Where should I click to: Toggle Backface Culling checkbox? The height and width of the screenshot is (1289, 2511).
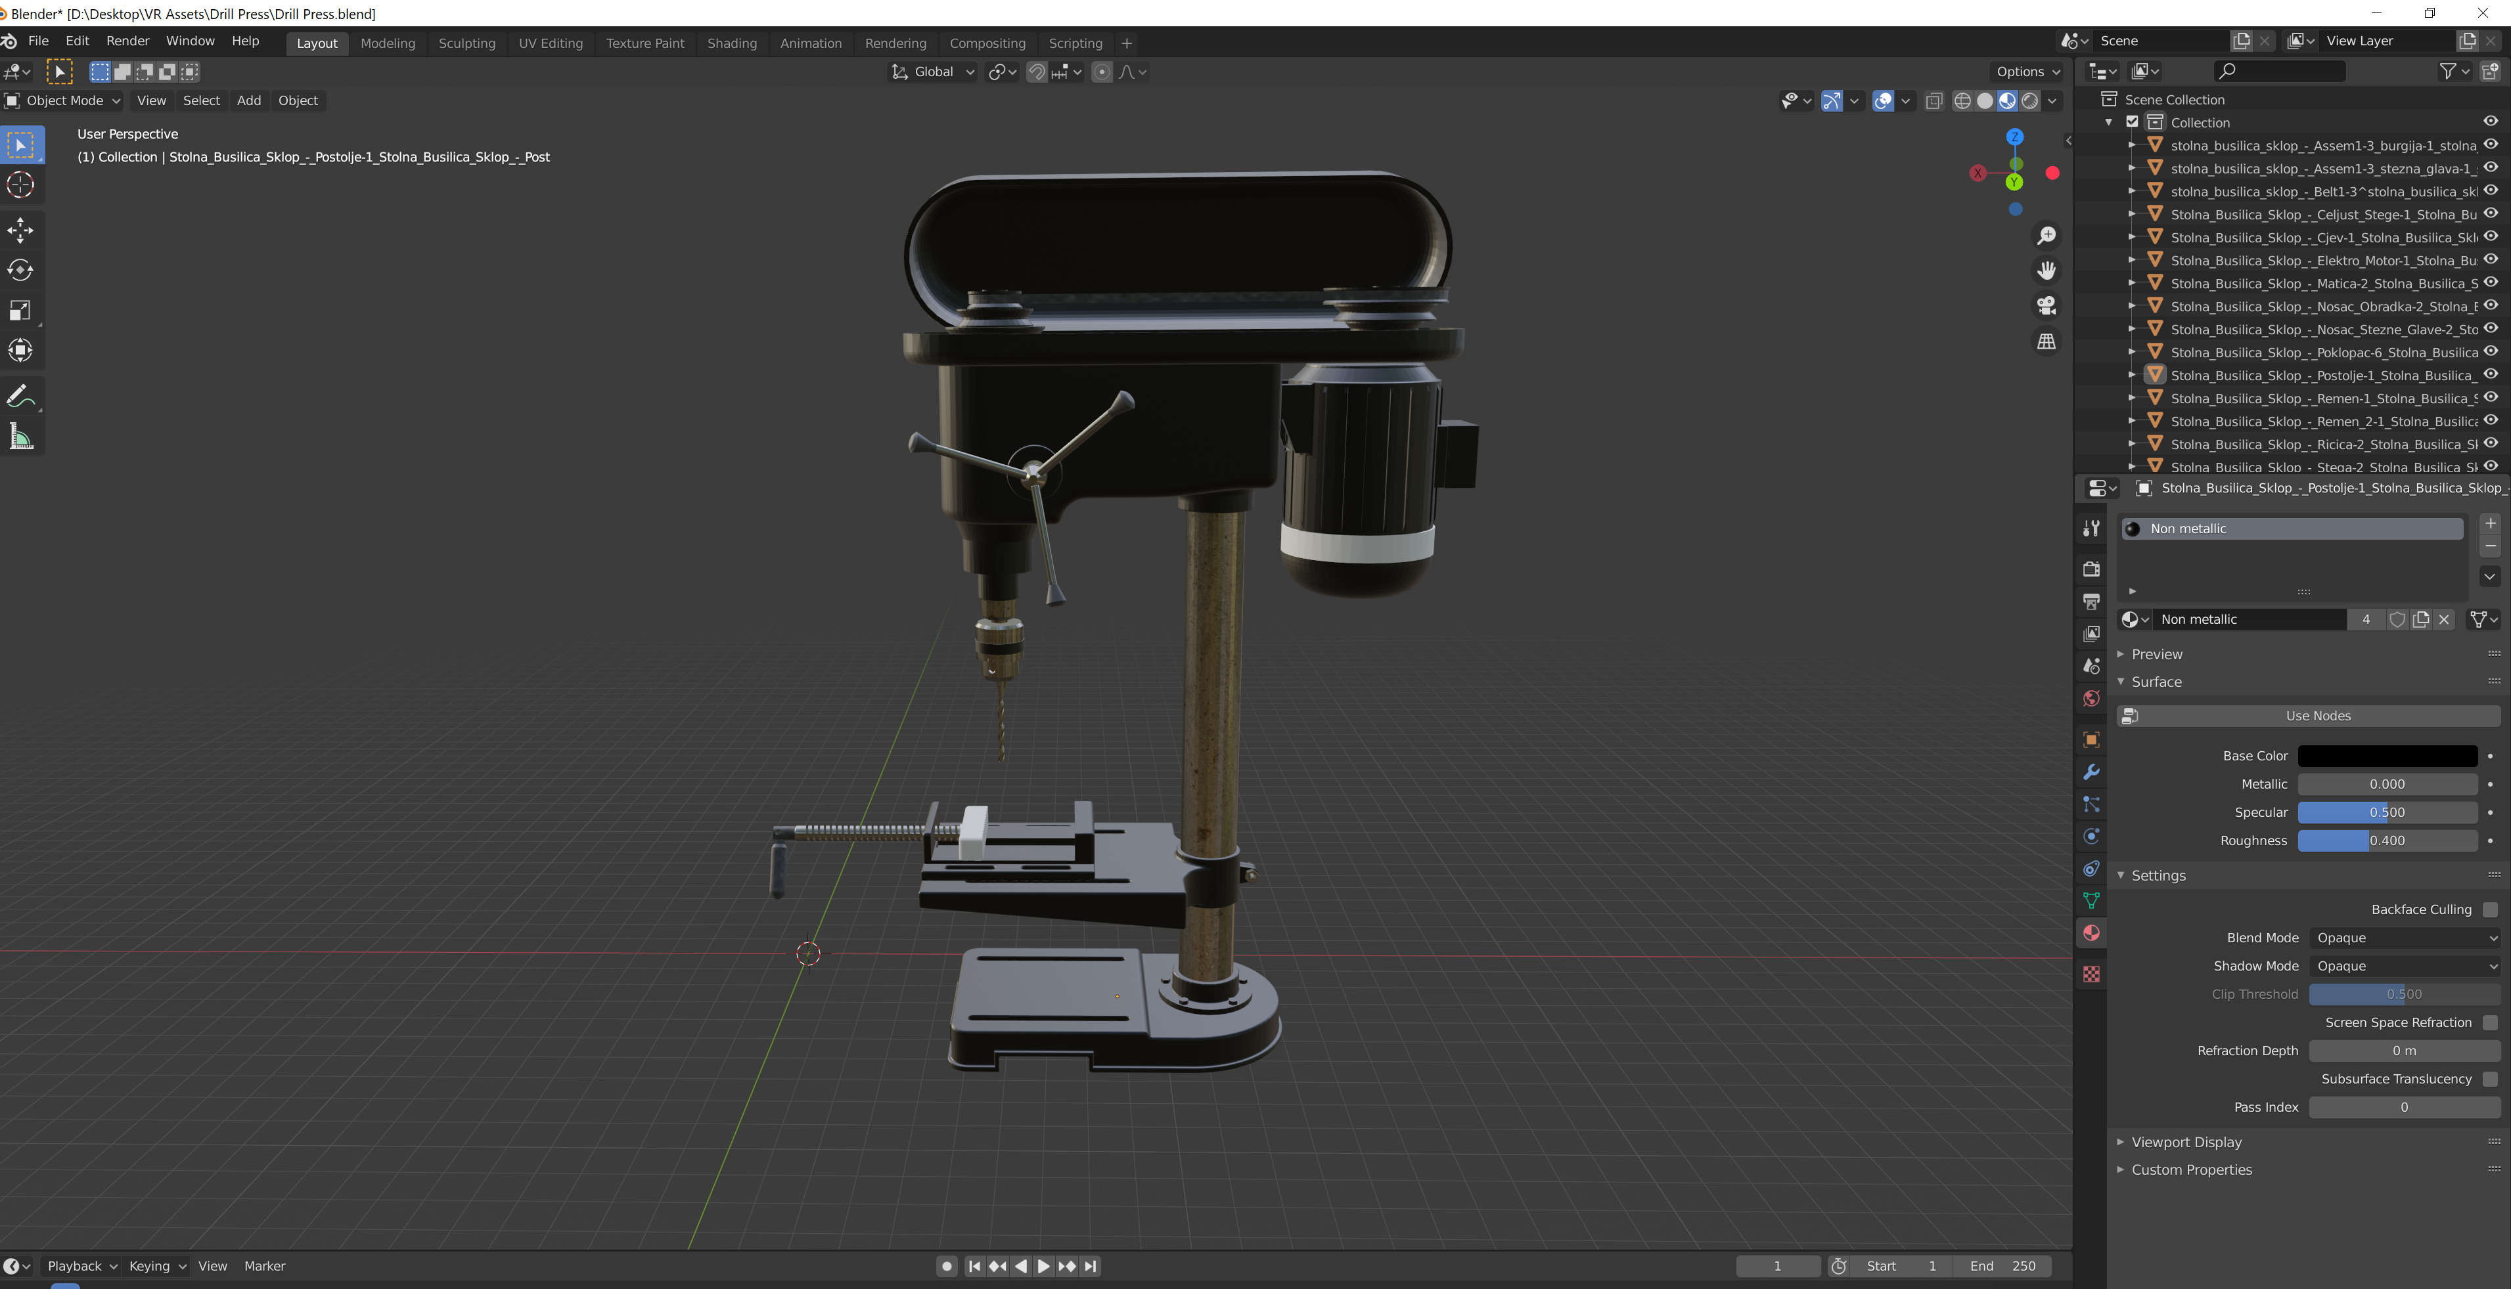coord(2489,909)
